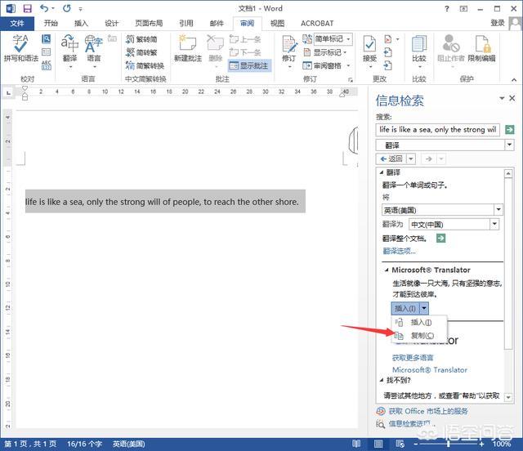Image resolution: width=523 pixels, height=451 pixels.
Task: Click the green start search arrow button
Action: [x=510, y=130]
